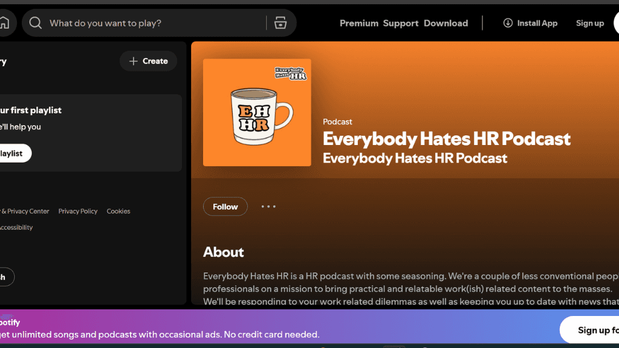
Task: Open Privacy Center link
Action: tap(24, 211)
